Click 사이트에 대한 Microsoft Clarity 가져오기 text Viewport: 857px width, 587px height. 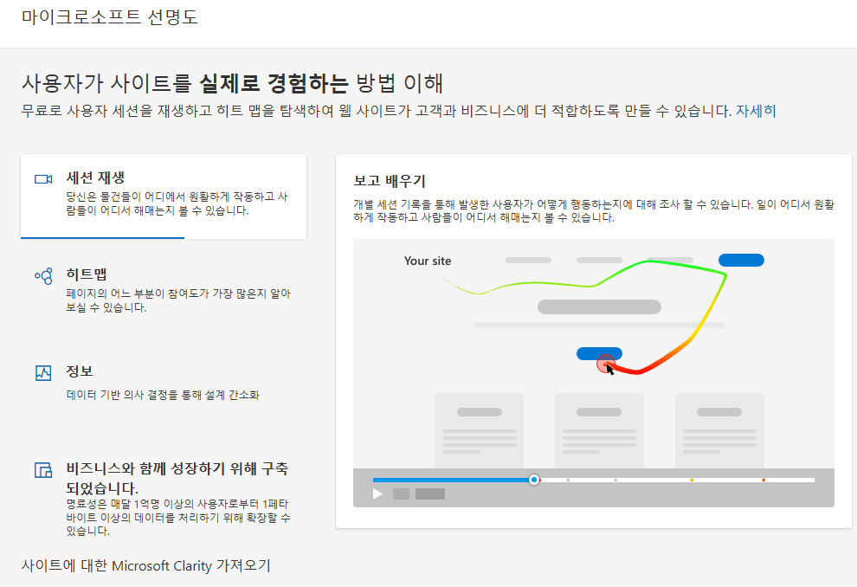(146, 565)
